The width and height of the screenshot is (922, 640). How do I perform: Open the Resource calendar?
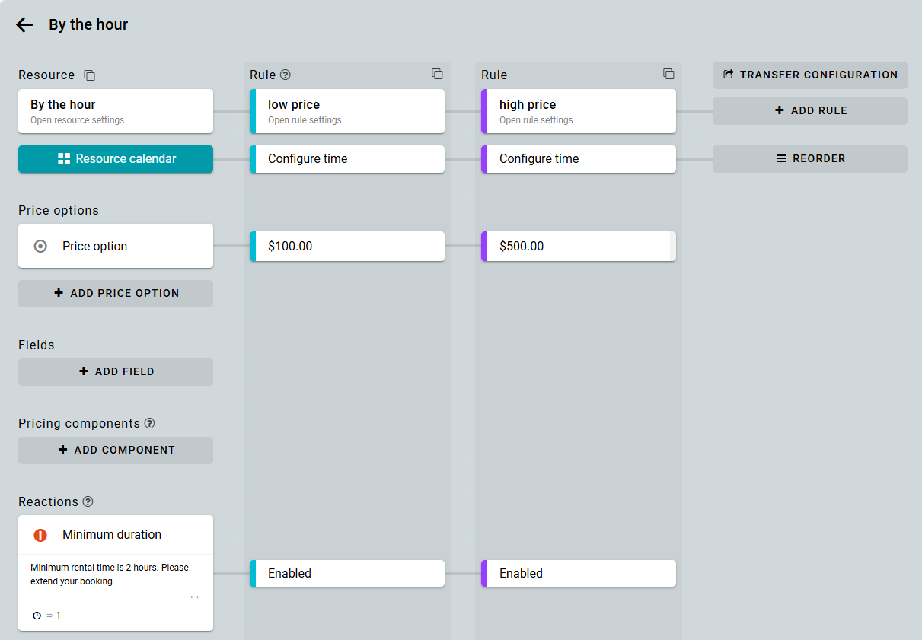click(x=116, y=159)
